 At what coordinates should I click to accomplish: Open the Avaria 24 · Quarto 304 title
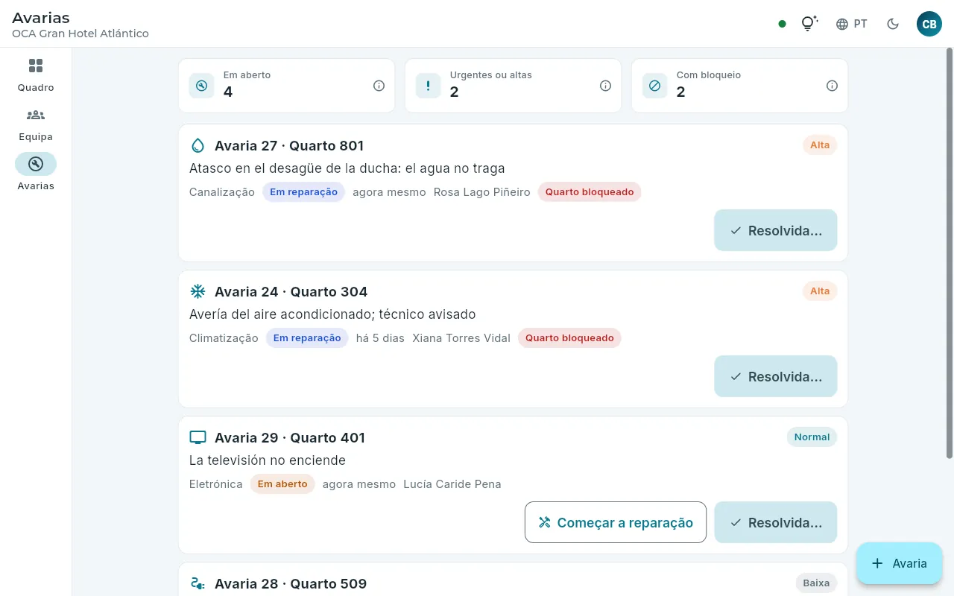(x=291, y=291)
